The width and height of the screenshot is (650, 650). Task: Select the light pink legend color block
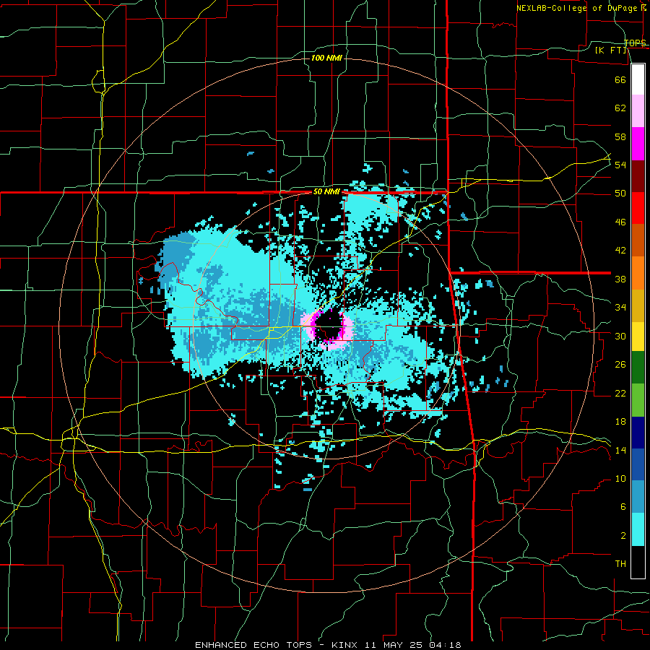tap(638, 111)
